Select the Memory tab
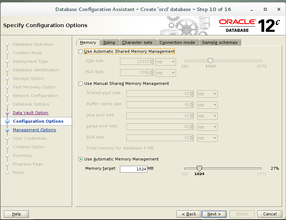Screen dimensions: 286x220 click(88, 42)
